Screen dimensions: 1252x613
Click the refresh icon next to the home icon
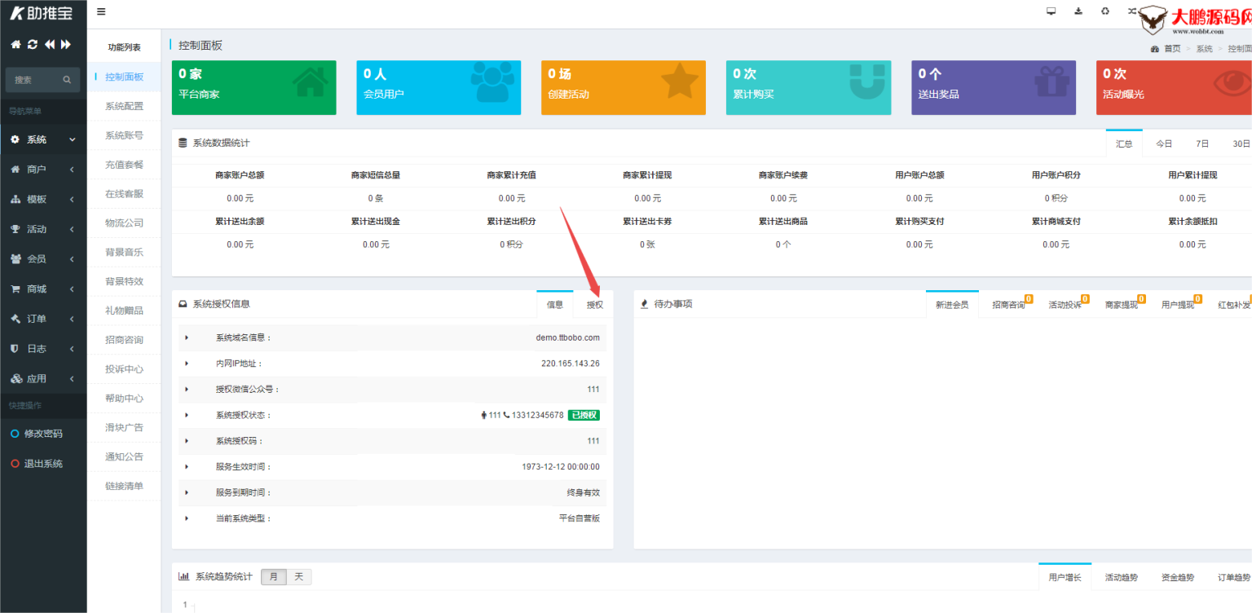32,45
